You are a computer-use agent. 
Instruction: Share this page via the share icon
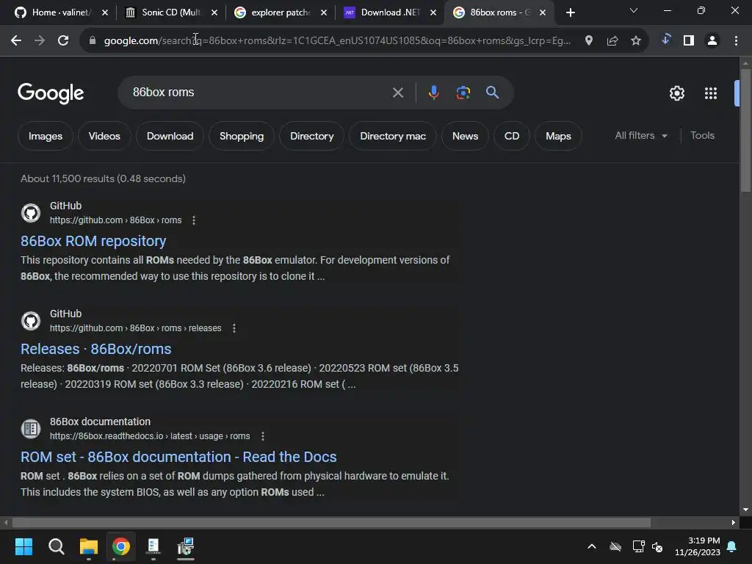click(x=612, y=41)
